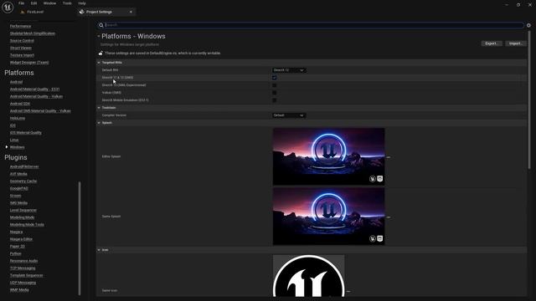Open the File menu
Image resolution: width=536 pixels, height=301 pixels.
[x=21, y=3]
